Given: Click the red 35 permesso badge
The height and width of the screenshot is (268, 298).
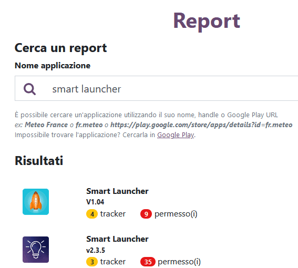Looking at the screenshot, I should pyautogui.click(x=148, y=262).
